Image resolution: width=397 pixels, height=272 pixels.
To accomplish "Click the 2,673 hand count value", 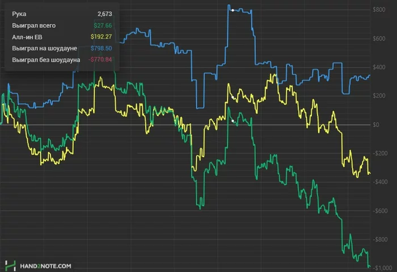I will (105, 14).
